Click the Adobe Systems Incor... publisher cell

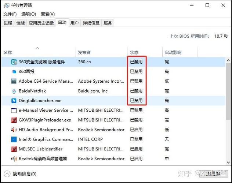[101, 81]
